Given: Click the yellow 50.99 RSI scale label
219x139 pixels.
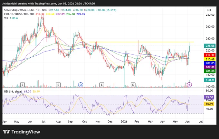Looking at the screenshot, I should 209,104.
